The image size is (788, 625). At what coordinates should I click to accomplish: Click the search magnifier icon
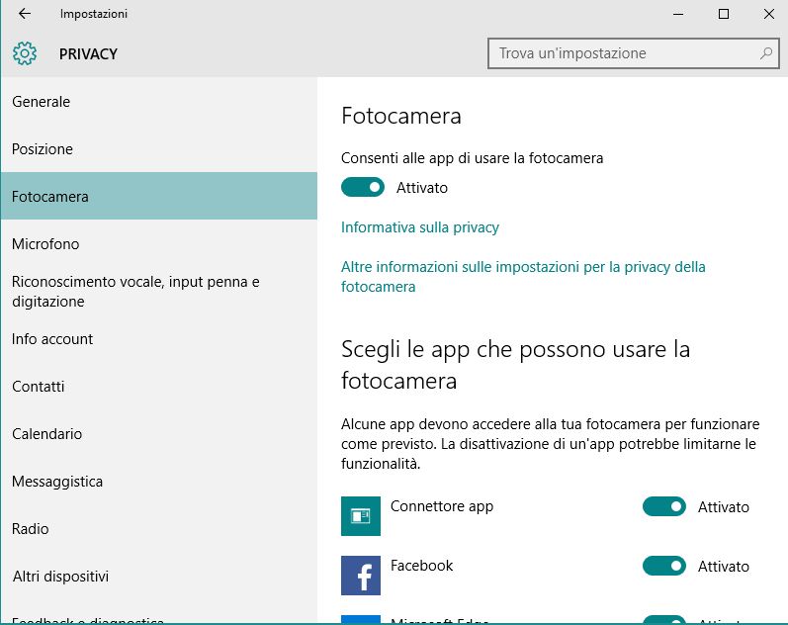[765, 53]
